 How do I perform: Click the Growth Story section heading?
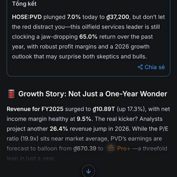pyautogui.click(x=93, y=94)
